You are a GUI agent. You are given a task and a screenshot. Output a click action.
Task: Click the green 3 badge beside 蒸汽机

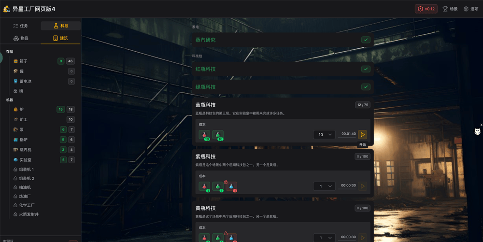63,150
